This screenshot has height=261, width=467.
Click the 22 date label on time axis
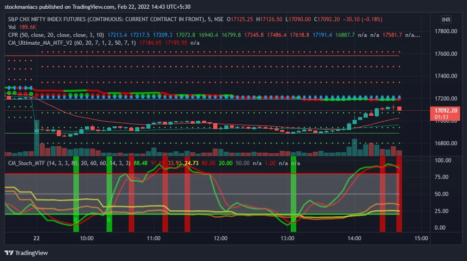[36, 238]
